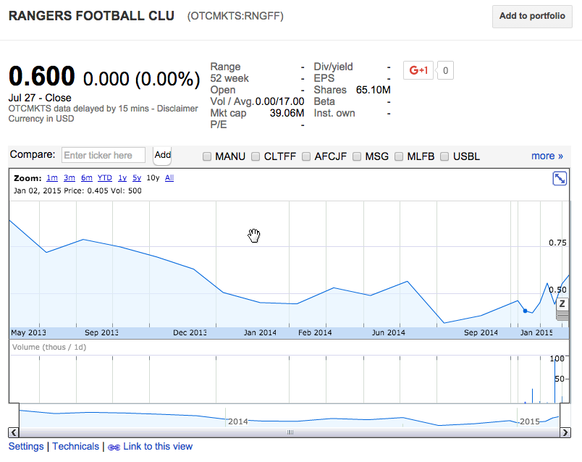582x462 pixels.
Task: Check the CLTFF comparison checkbox
Action: [x=256, y=156]
